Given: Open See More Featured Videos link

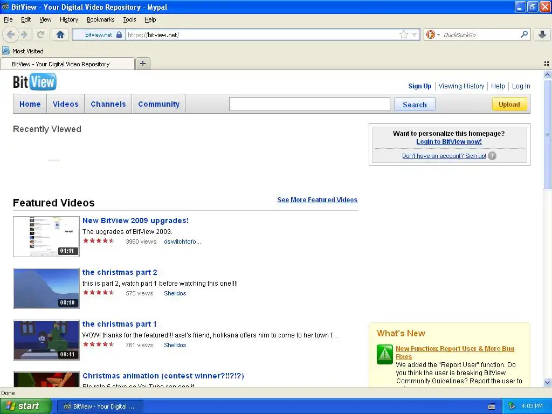Looking at the screenshot, I should click(x=317, y=199).
